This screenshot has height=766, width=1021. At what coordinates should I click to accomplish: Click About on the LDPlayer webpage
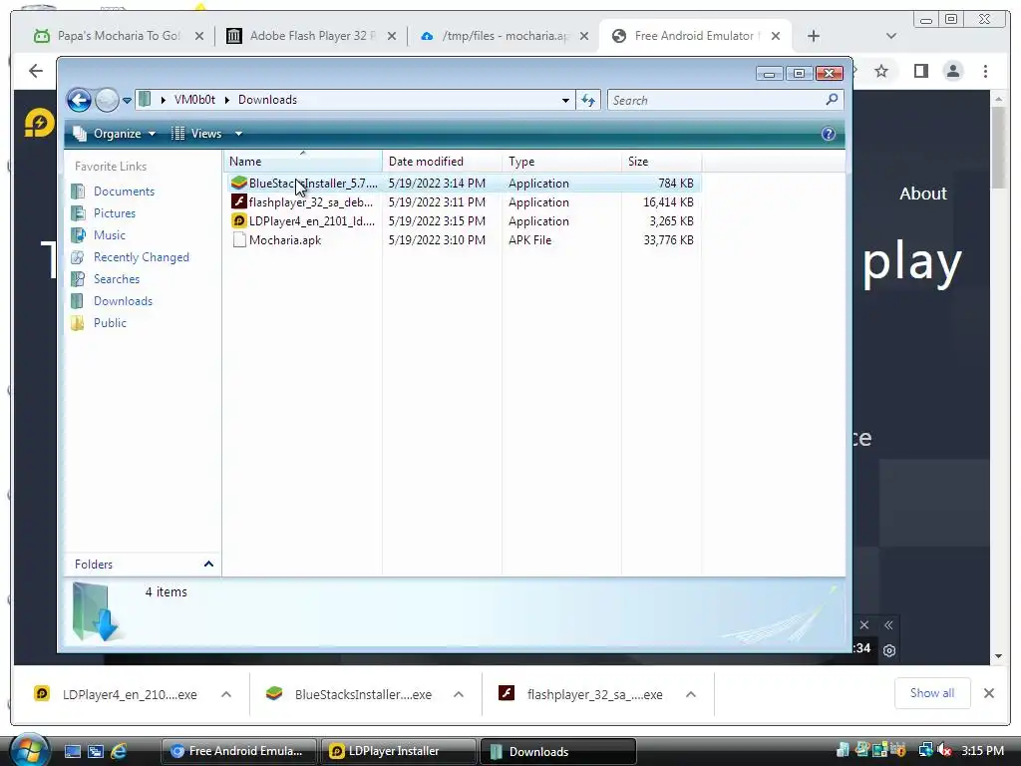(x=922, y=193)
